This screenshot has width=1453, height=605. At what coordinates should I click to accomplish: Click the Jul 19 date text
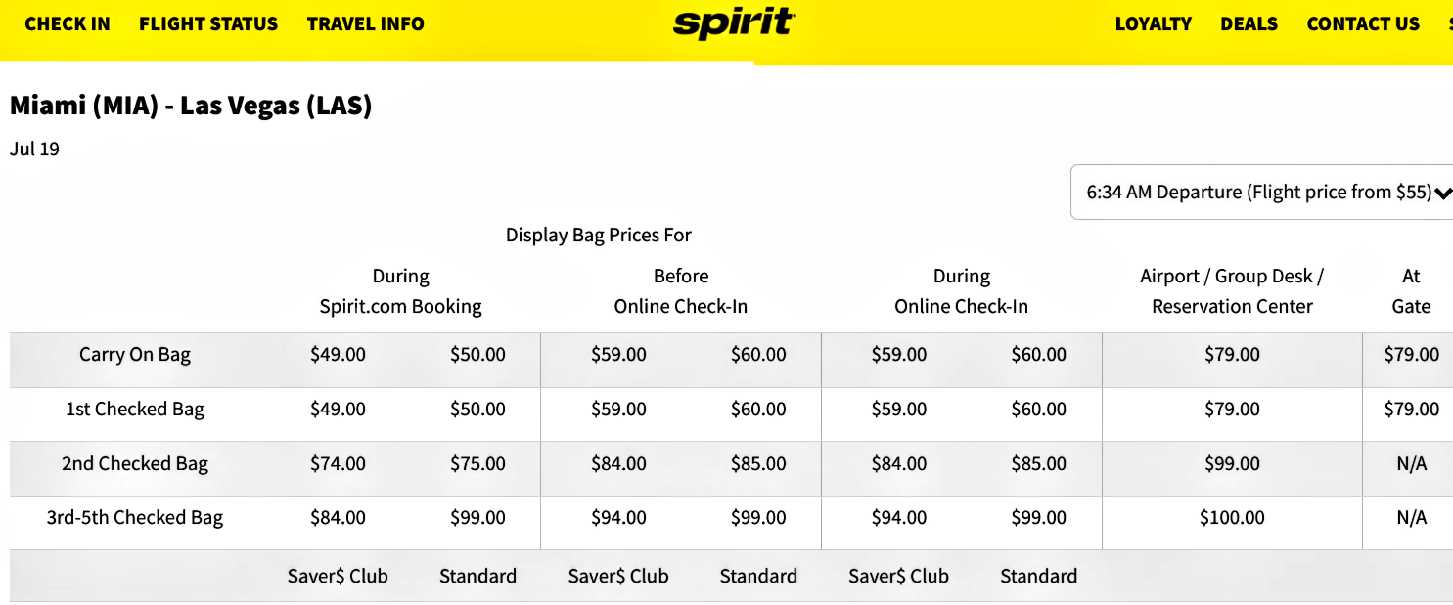(34, 150)
